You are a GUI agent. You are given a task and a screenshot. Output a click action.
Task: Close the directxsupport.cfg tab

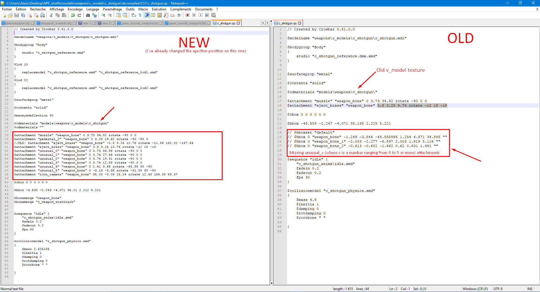click(x=33, y=23)
